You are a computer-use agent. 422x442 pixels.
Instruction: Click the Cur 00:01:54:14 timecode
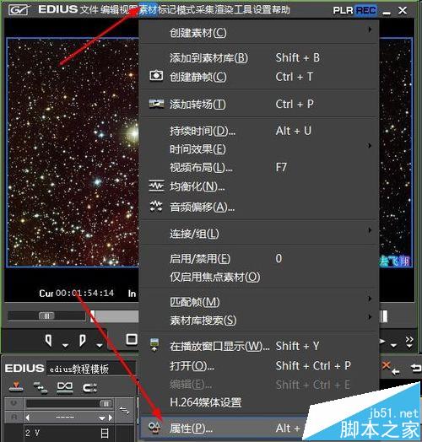coord(77,294)
